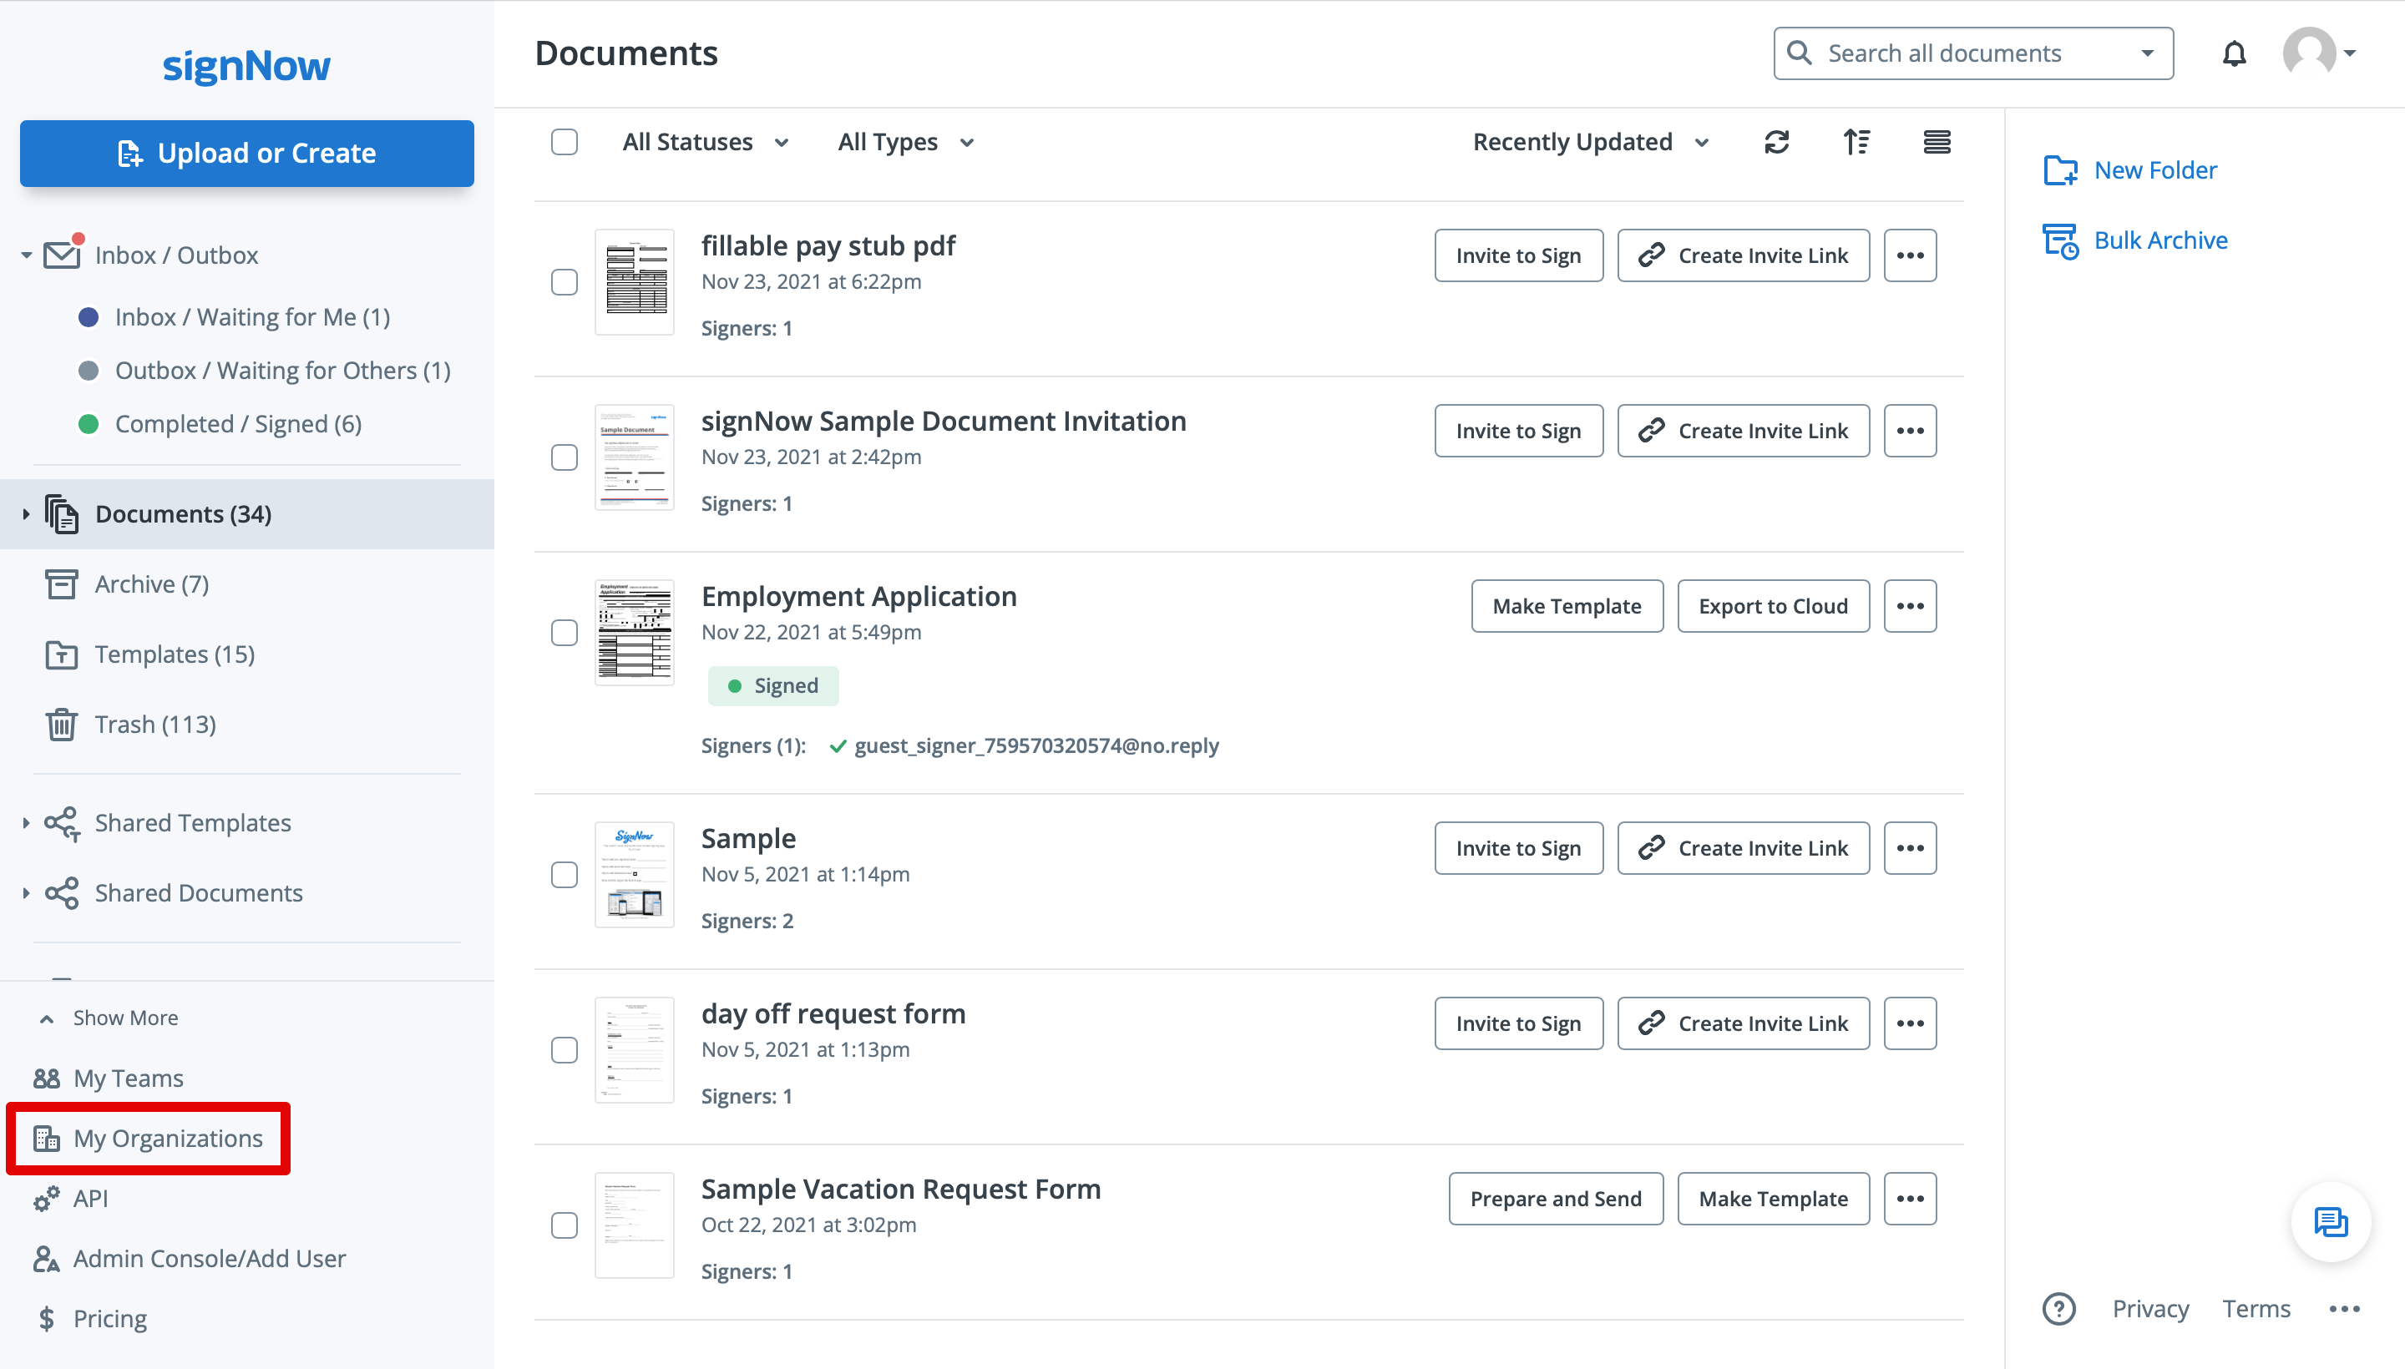The image size is (2405, 1369).
Task: Click the help question mark icon
Action: point(2059,1308)
